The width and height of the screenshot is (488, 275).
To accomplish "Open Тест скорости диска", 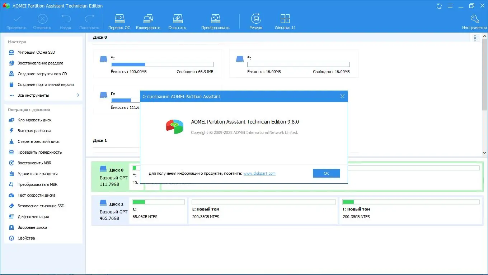I will tap(36, 195).
